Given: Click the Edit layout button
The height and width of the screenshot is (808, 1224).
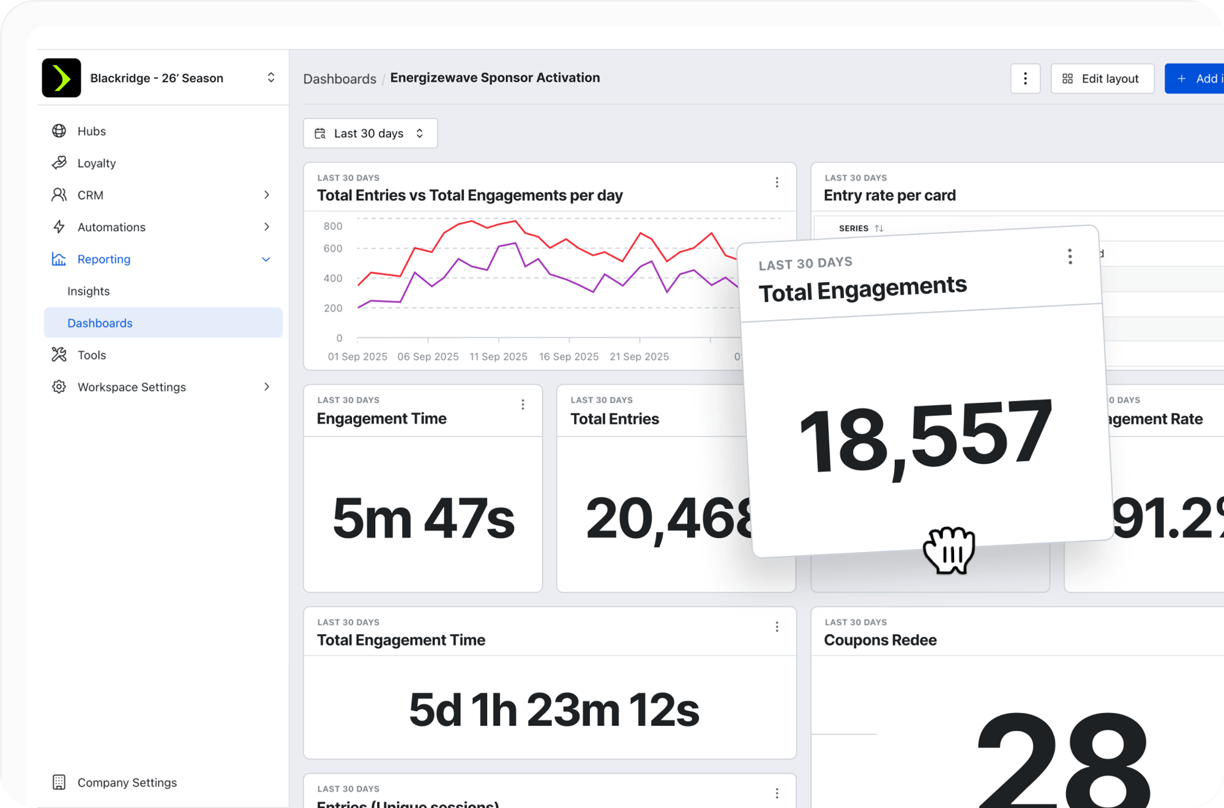Looking at the screenshot, I should [x=1102, y=78].
